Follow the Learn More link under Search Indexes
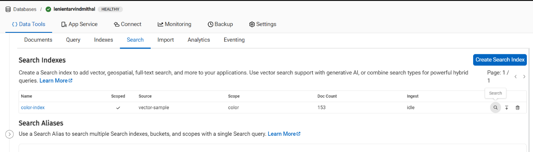Image resolution: width=533 pixels, height=152 pixels. [56, 81]
